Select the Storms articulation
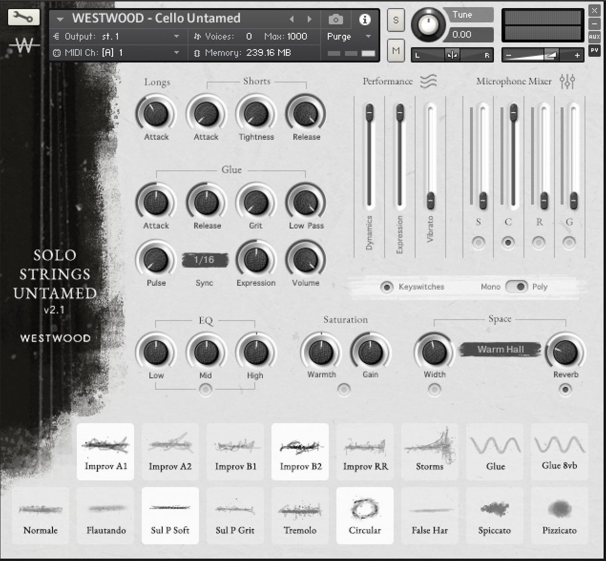The height and width of the screenshot is (561, 606). click(x=430, y=451)
